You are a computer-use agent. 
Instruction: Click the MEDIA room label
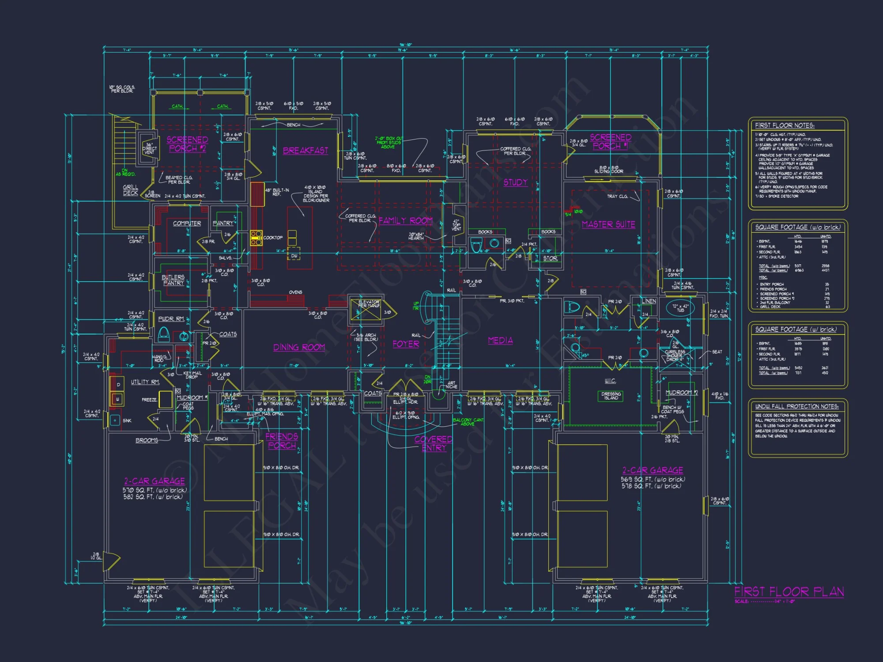500,340
